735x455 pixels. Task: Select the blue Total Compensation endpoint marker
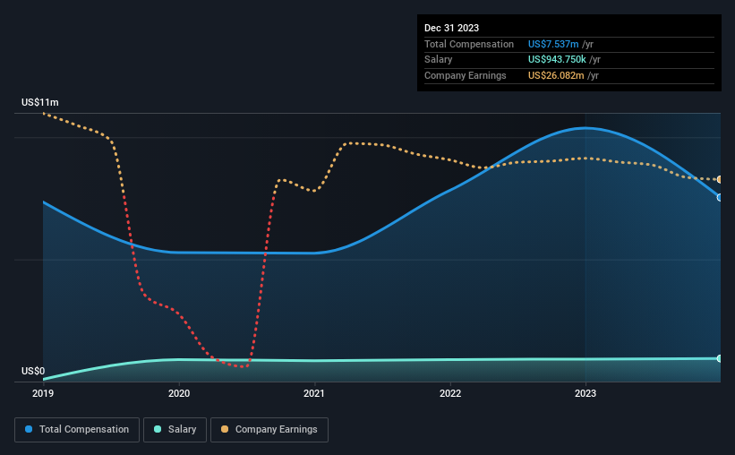pyautogui.click(x=720, y=197)
